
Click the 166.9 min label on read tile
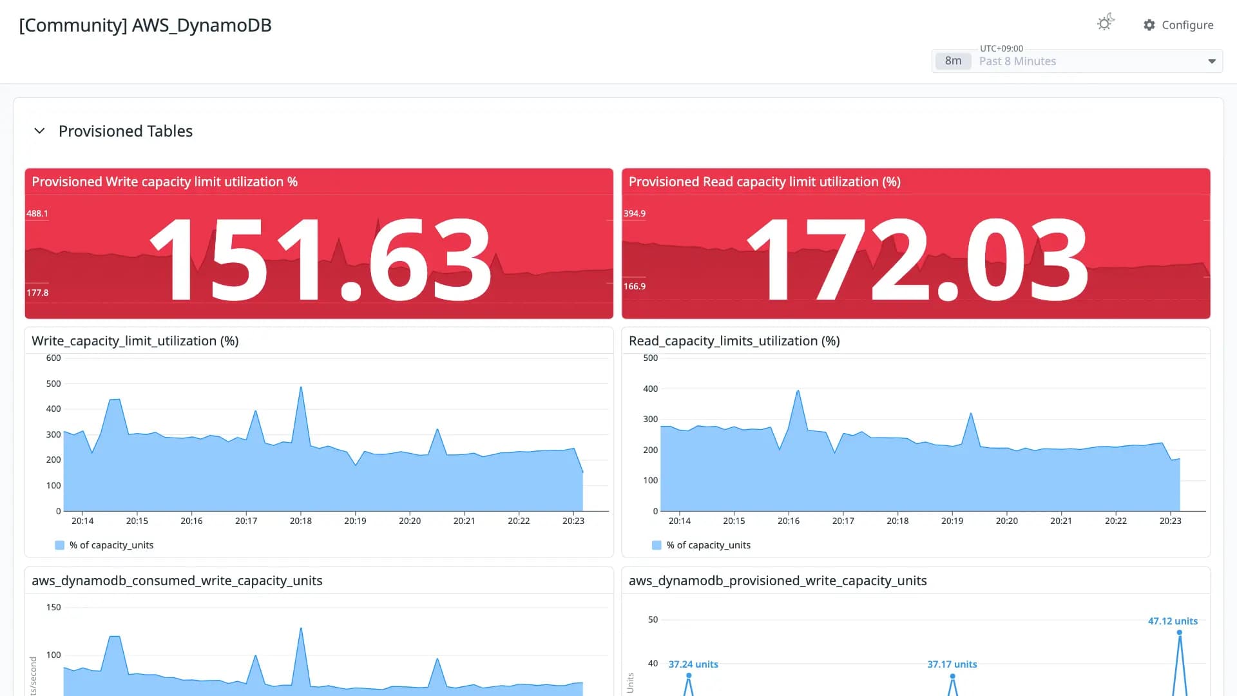(x=635, y=286)
